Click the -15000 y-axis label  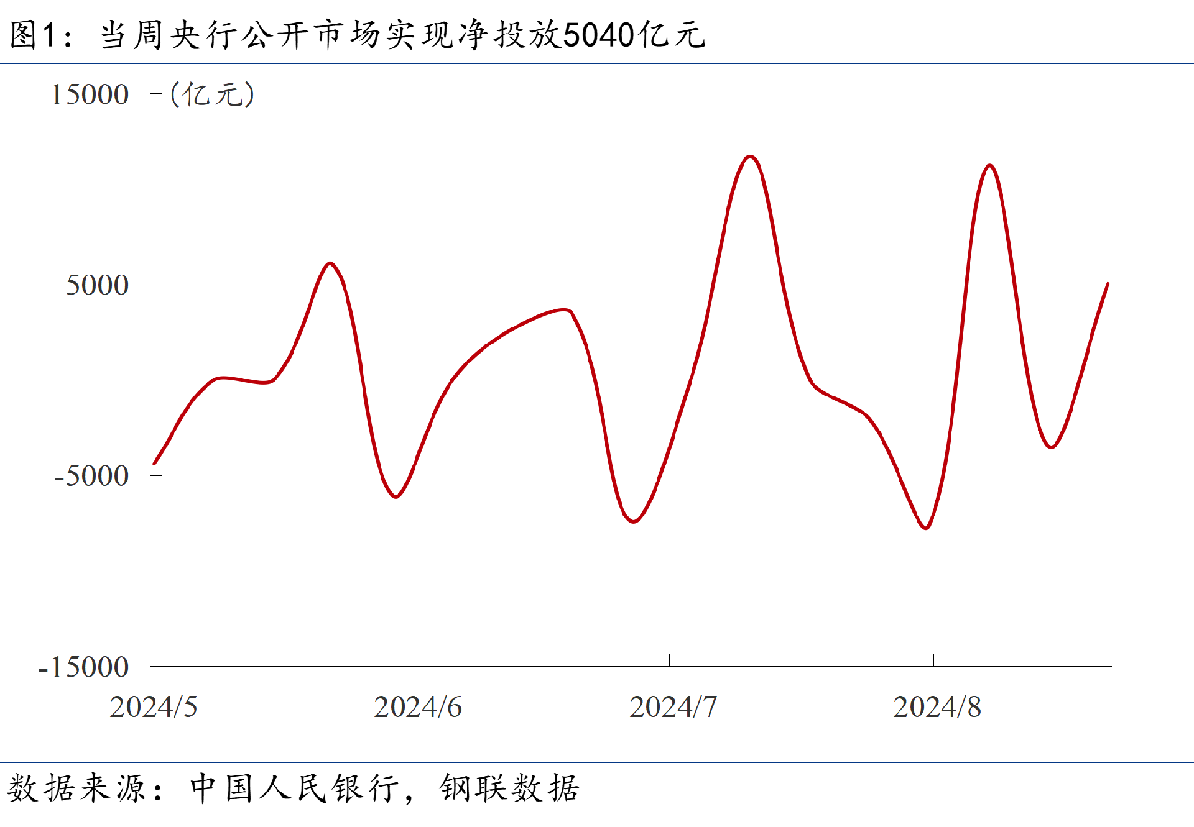[x=83, y=667]
